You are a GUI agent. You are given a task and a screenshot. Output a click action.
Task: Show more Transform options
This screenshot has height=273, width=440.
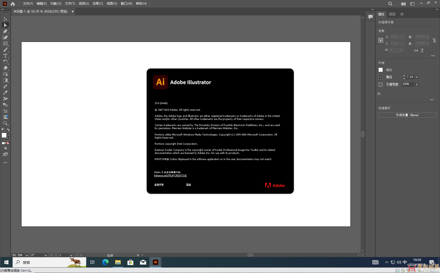pos(433,56)
